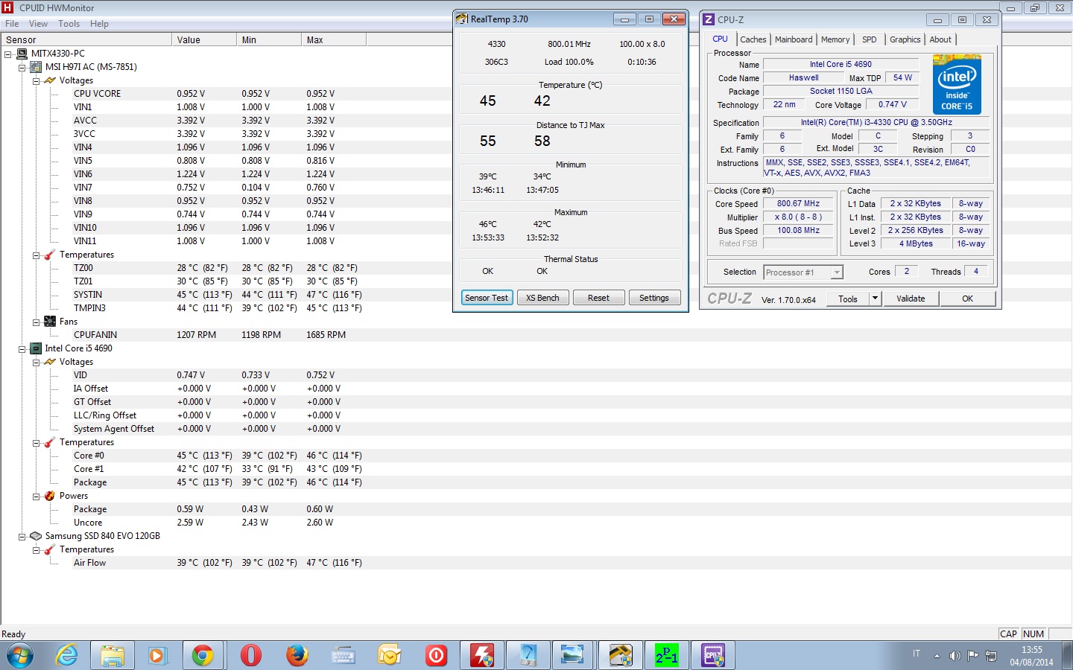Screen dimensions: 1073x670
Task: Click CPU-Z OK button
Action: point(967,299)
